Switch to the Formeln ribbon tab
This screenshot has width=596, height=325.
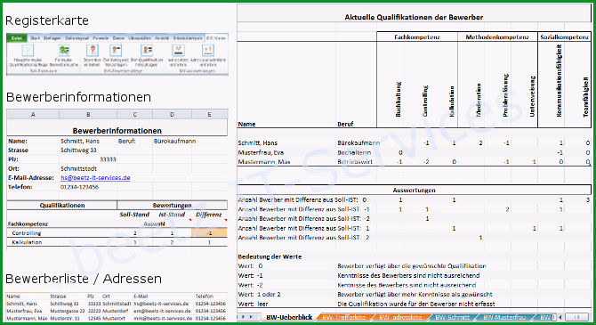[101, 38]
